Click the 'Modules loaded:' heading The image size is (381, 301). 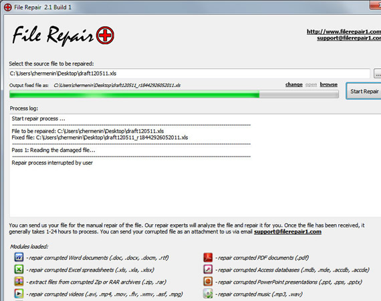[29, 247]
